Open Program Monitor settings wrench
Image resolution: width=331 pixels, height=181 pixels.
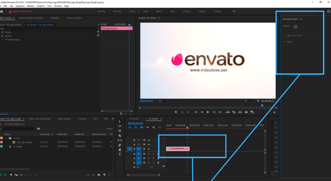tap(258, 101)
